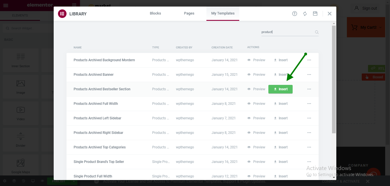Select the Video widget icon
Viewport: 390px width, 186px height.
21,110
